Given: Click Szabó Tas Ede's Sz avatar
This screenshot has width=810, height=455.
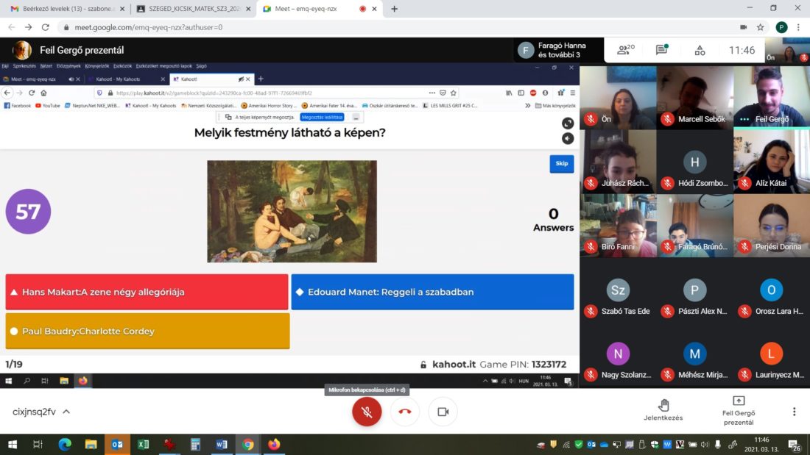Looking at the screenshot, I should (x=618, y=290).
